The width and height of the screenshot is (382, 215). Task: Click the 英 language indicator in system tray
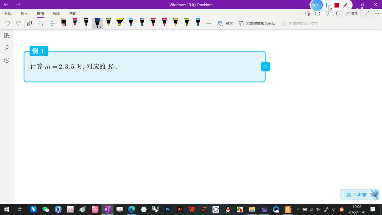tap(334, 209)
